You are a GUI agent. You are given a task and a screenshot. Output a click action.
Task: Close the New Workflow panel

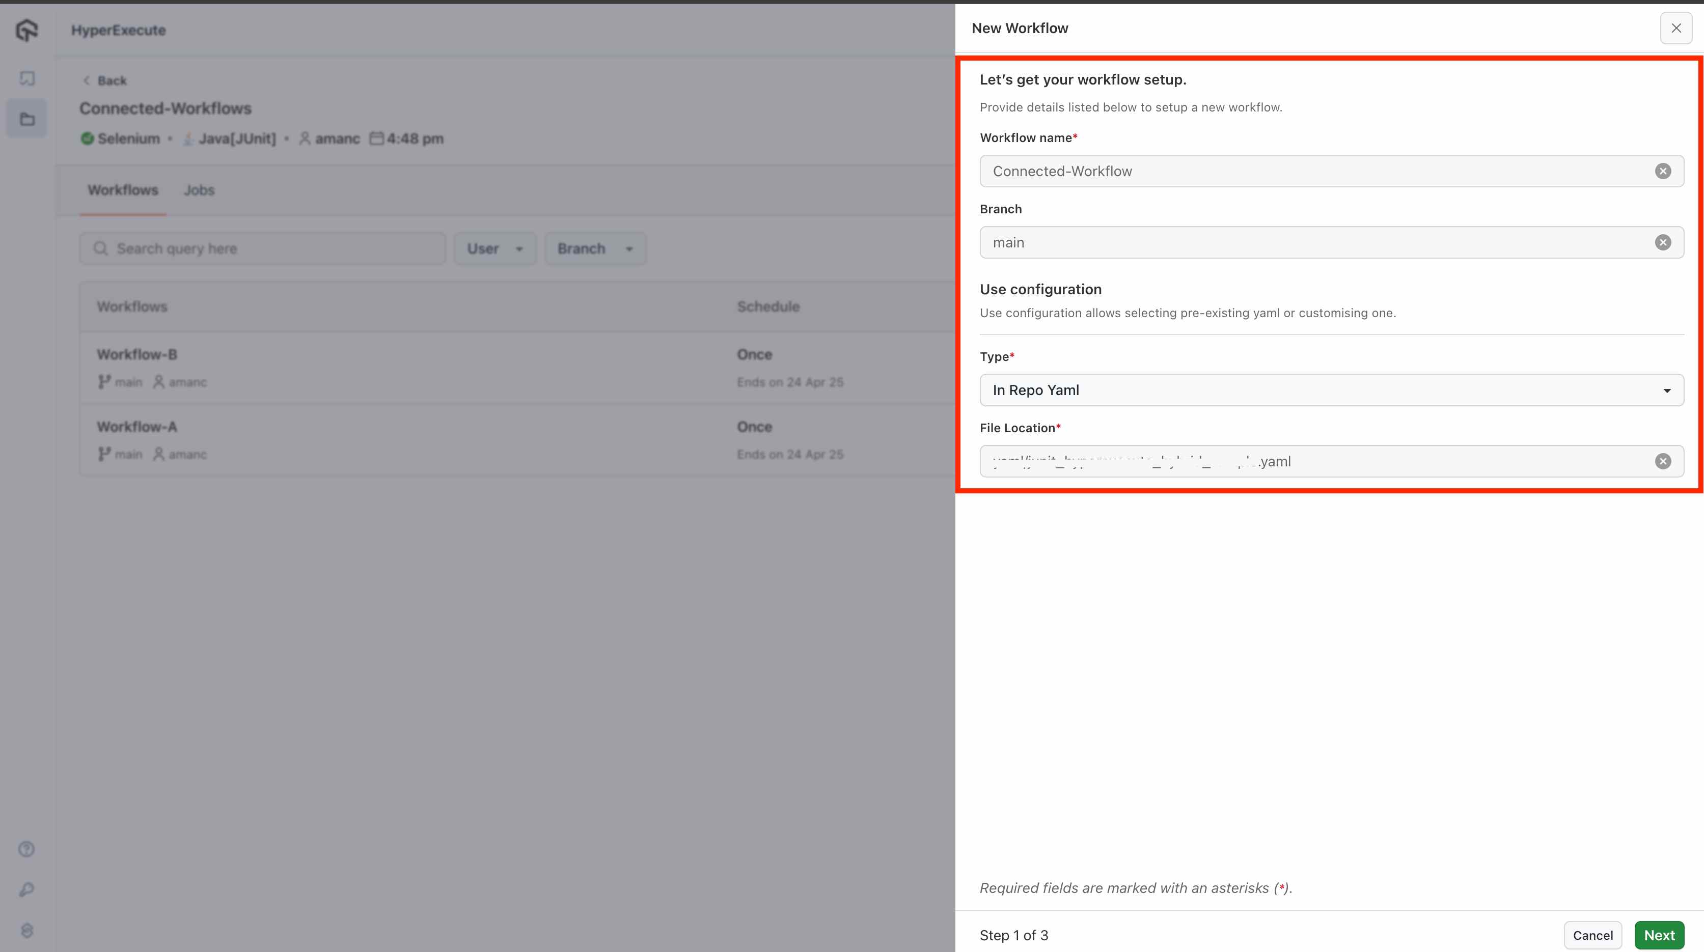(x=1675, y=29)
